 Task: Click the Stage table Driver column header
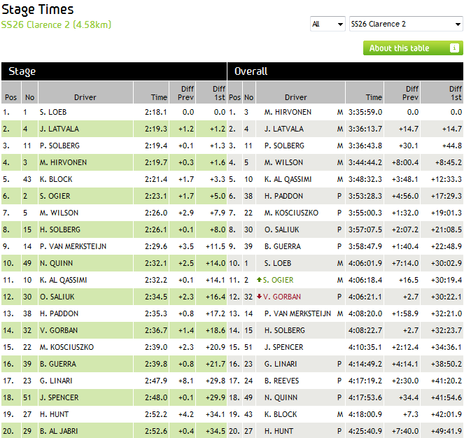(85, 92)
